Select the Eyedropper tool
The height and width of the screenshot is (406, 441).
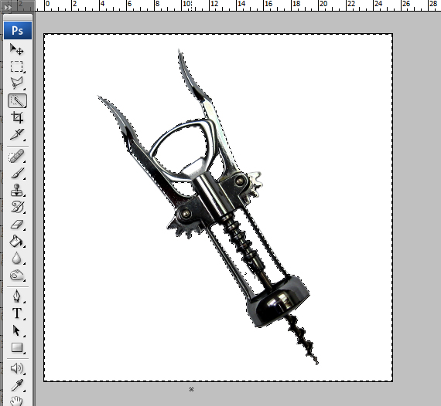(17, 385)
